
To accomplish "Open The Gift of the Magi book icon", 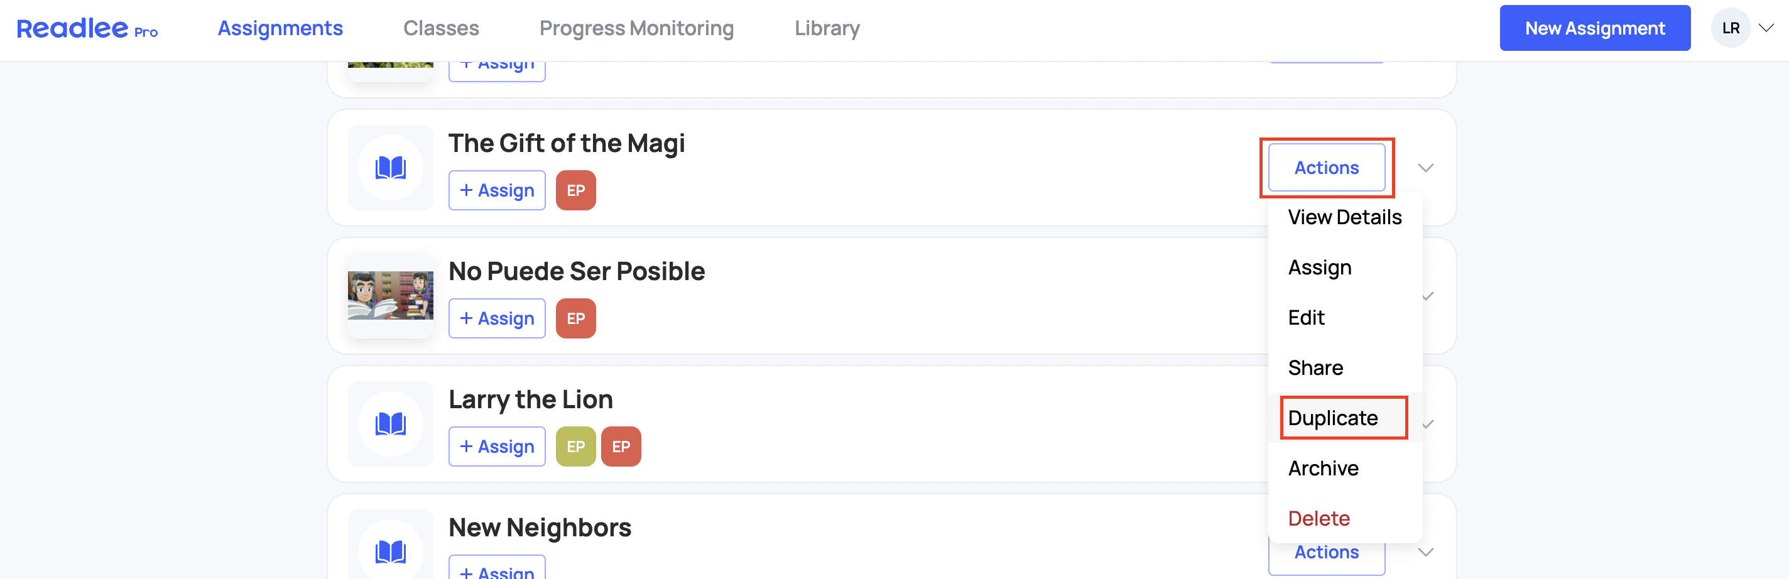I will click(x=390, y=168).
